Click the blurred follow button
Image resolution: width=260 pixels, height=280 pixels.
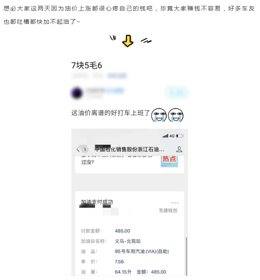(176, 92)
